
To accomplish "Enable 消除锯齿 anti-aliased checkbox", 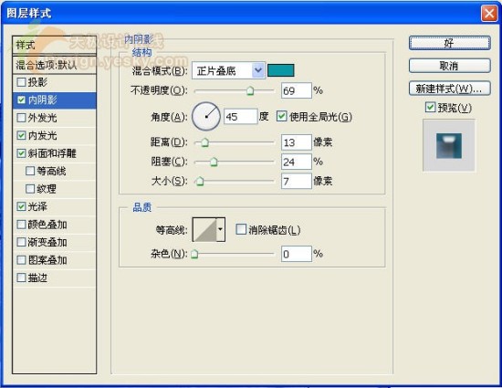I will [x=241, y=229].
